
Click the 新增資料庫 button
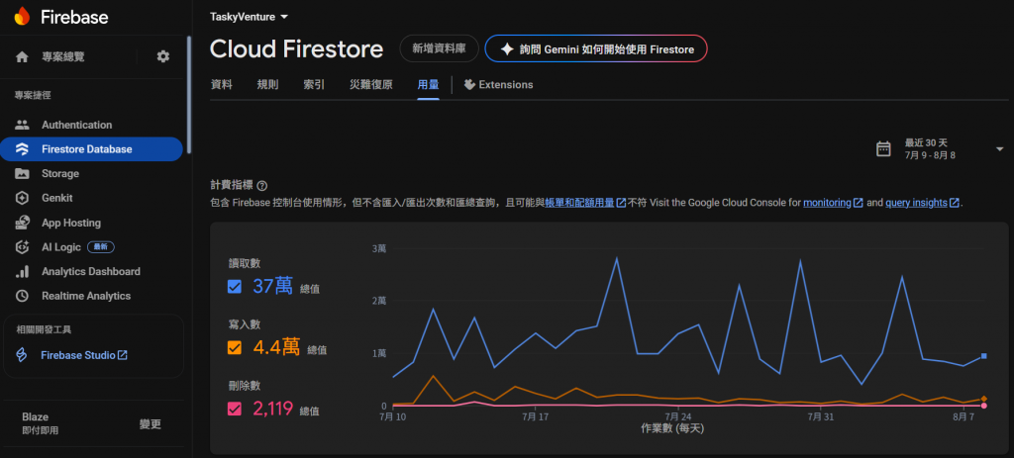click(439, 49)
